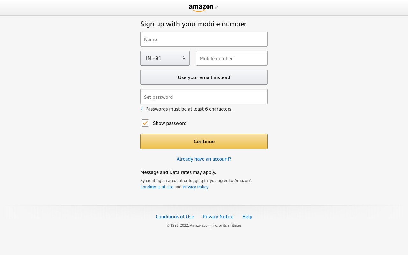Click the up-down arrows on country code selector
Image resolution: width=408 pixels, height=255 pixels.
pyautogui.click(x=184, y=58)
